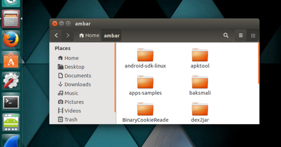
Task: Go back with the left arrow
Action: click(56, 35)
